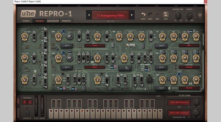The height and width of the screenshot is (122, 221).
Task: Select the KEYS side tab
Action: point(18,101)
